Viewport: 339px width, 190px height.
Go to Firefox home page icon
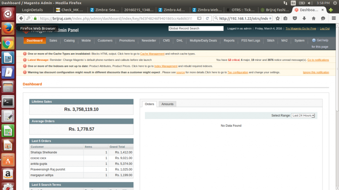(314, 19)
